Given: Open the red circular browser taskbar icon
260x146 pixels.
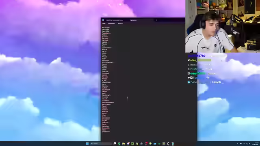Looking at the screenshot, I should point(146,144).
